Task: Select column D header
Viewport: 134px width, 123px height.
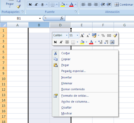Action: pyautogui.click(x=60, y=25)
